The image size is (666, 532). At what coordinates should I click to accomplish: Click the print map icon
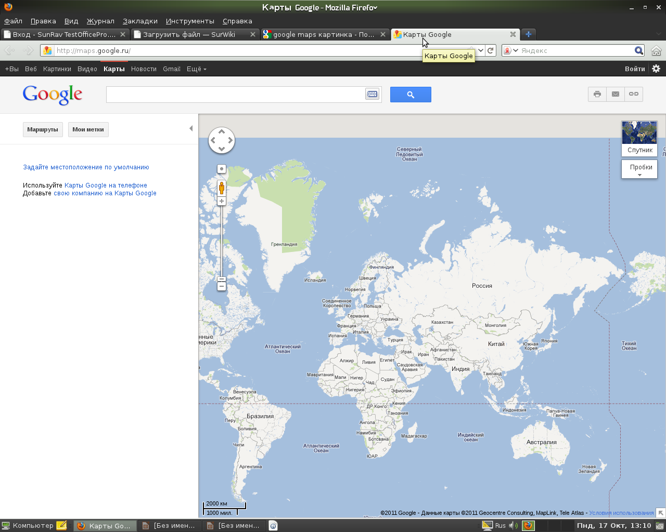597,94
